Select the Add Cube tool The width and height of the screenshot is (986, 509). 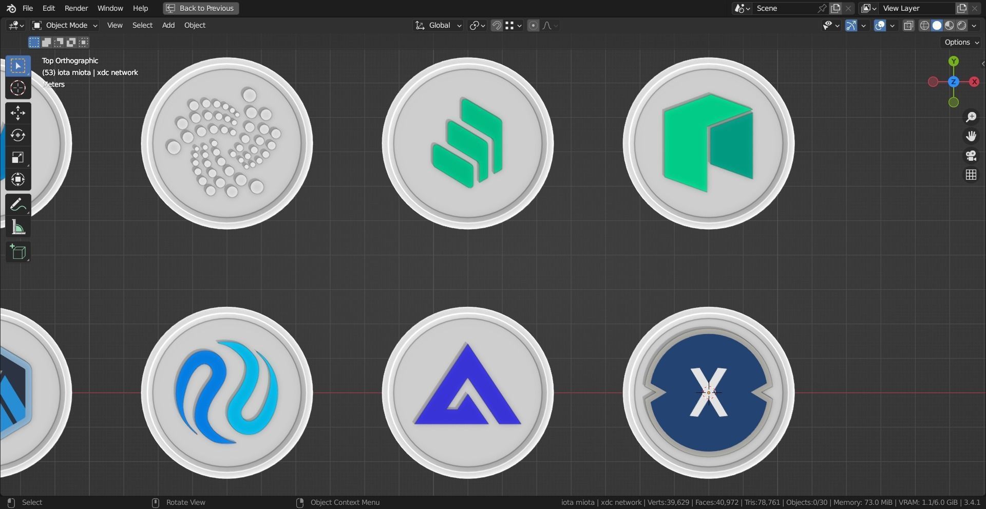[18, 252]
